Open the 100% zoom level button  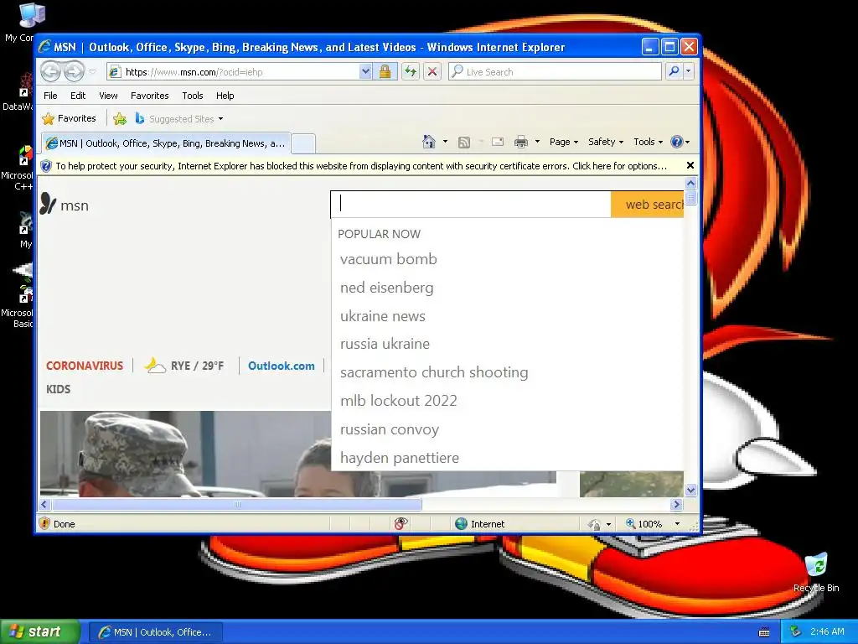point(644,524)
